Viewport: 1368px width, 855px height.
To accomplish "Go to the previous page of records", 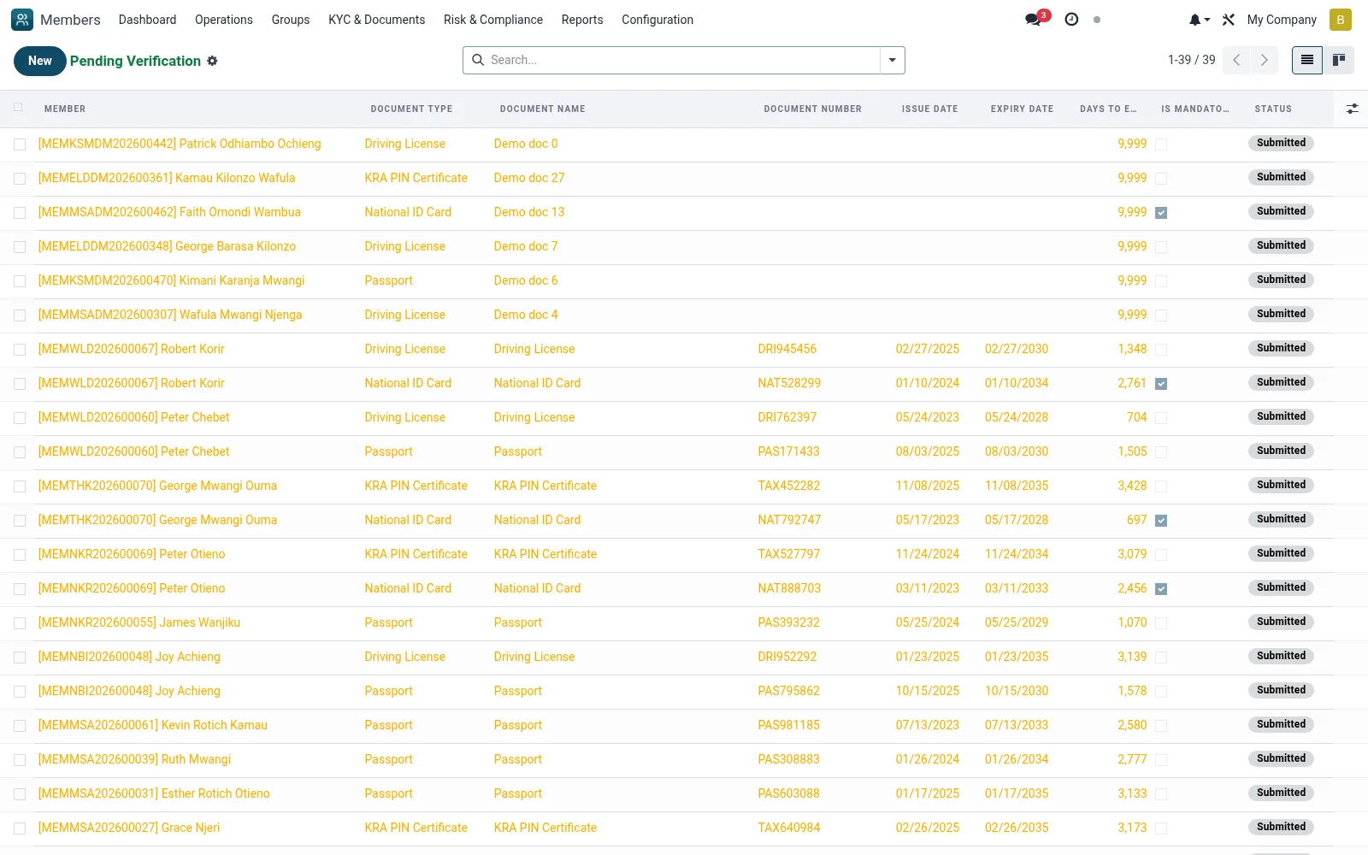I will tap(1236, 60).
